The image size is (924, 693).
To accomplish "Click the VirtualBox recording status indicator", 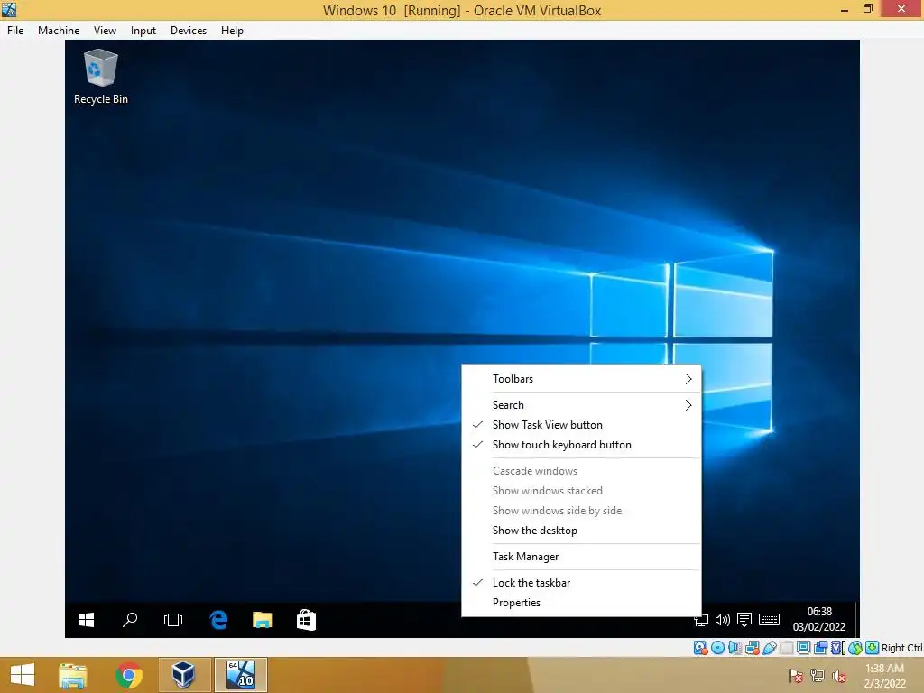I will [x=820, y=648].
